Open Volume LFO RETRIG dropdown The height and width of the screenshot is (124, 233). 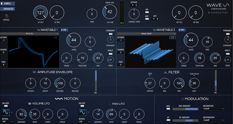(7, 122)
